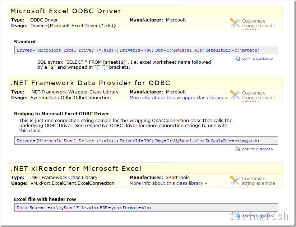Copy the Standard connection string to clipboard
This screenshot has width=296, height=227.
click(257, 59)
